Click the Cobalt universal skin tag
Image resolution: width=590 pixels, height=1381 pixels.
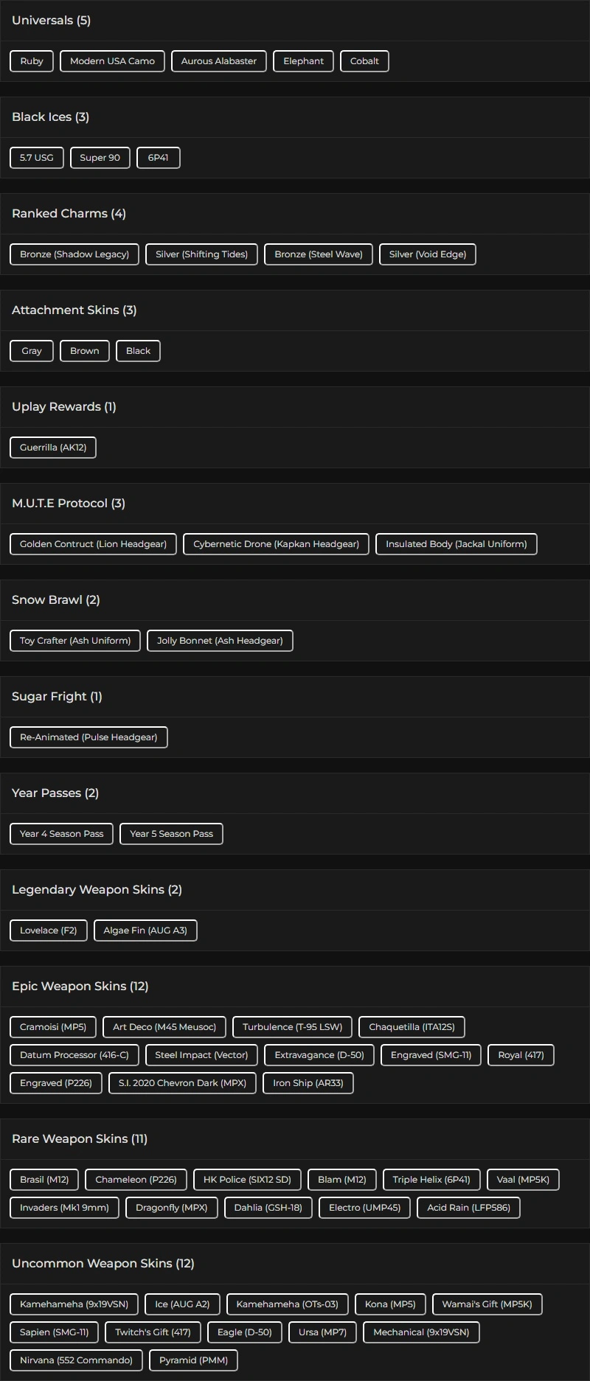click(x=364, y=61)
